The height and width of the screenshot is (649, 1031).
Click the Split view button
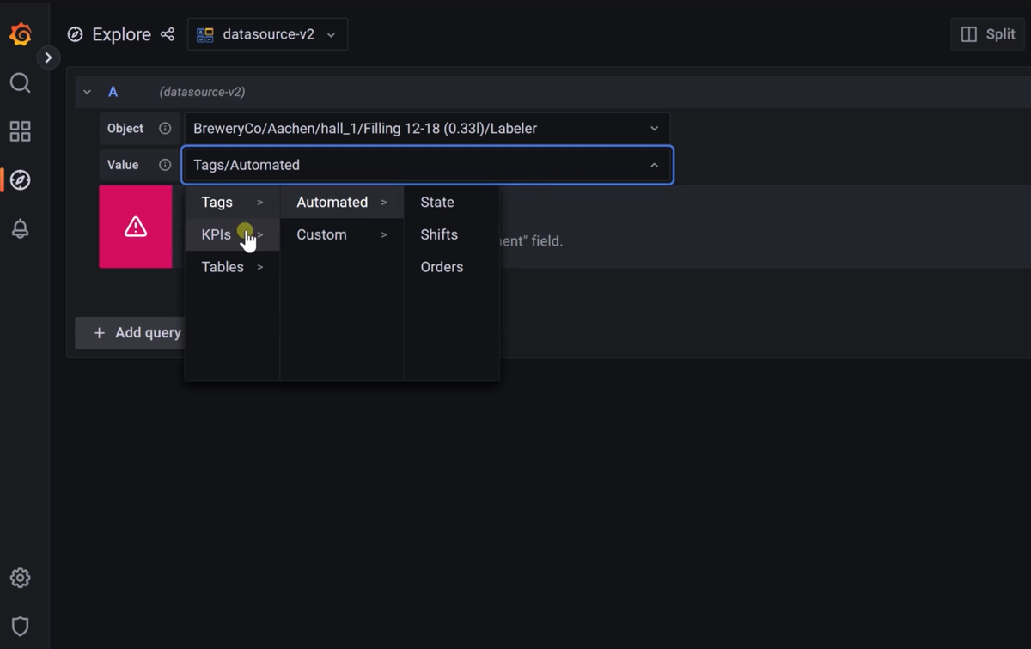point(987,34)
